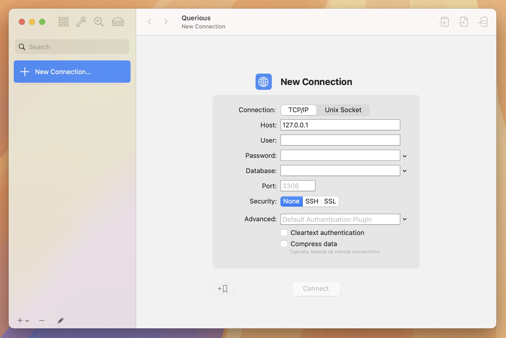Click the green zoom window button

coord(42,22)
